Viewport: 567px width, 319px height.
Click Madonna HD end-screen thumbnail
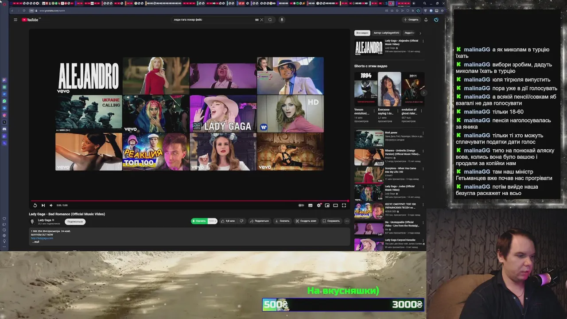[x=290, y=113]
